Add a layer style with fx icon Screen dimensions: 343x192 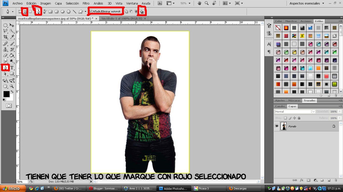pos(301,180)
